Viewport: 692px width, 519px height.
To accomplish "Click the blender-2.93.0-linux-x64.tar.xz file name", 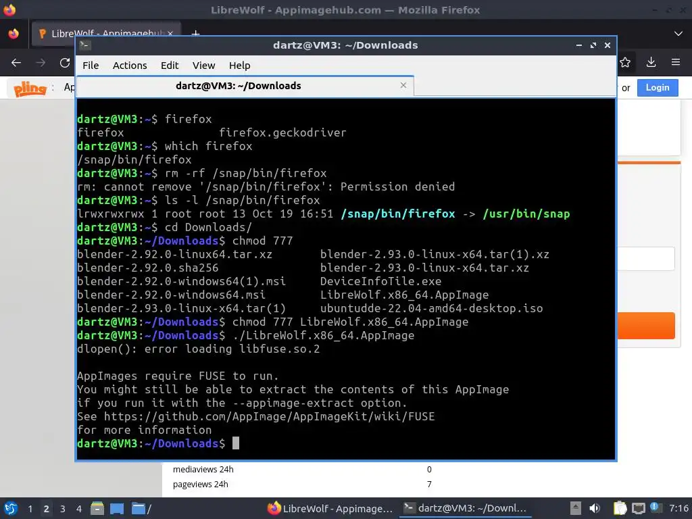I will (424, 268).
